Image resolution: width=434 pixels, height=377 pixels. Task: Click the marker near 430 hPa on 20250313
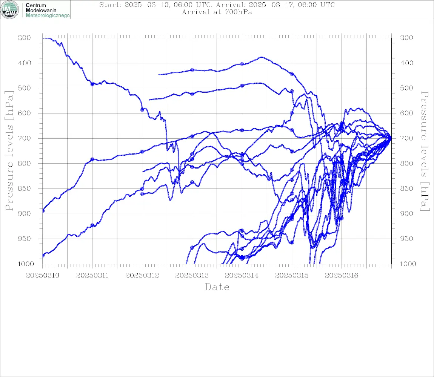click(x=192, y=70)
